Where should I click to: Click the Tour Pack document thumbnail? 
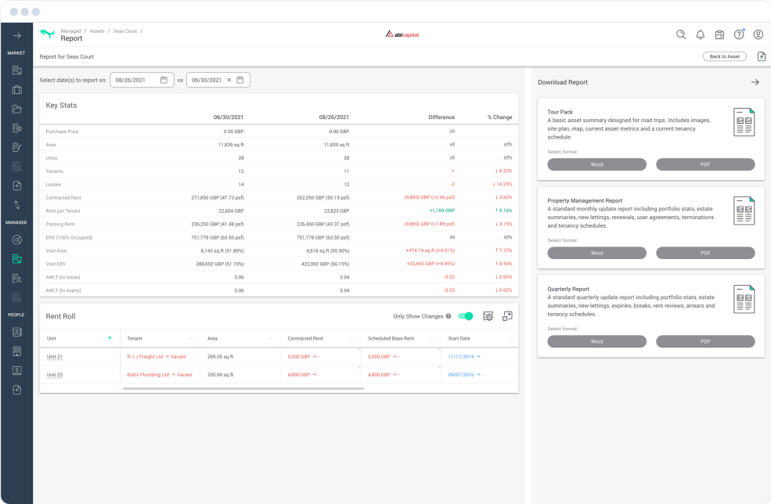744,122
